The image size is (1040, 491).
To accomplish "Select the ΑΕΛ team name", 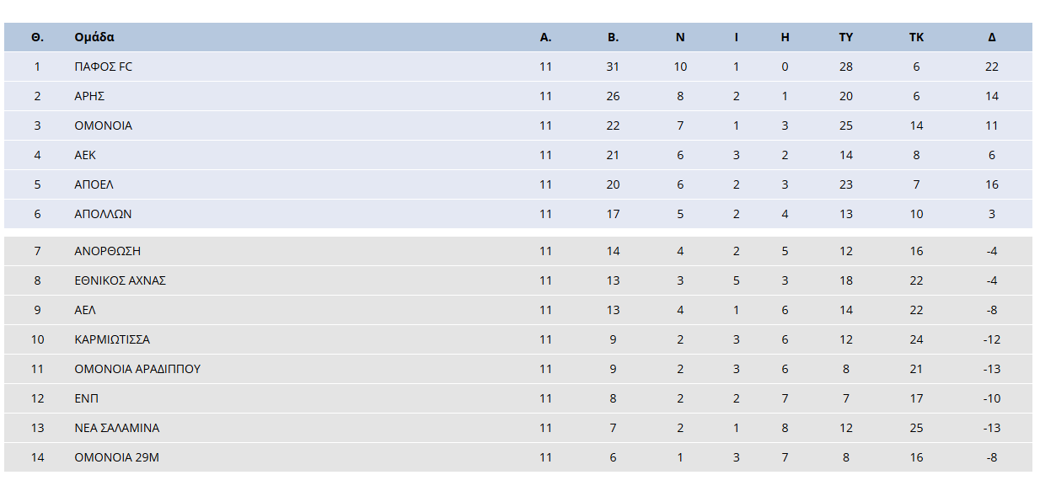I will (85, 310).
